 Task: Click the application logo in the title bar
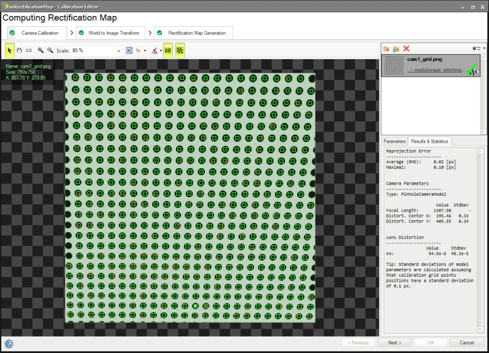[x=6, y=6]
